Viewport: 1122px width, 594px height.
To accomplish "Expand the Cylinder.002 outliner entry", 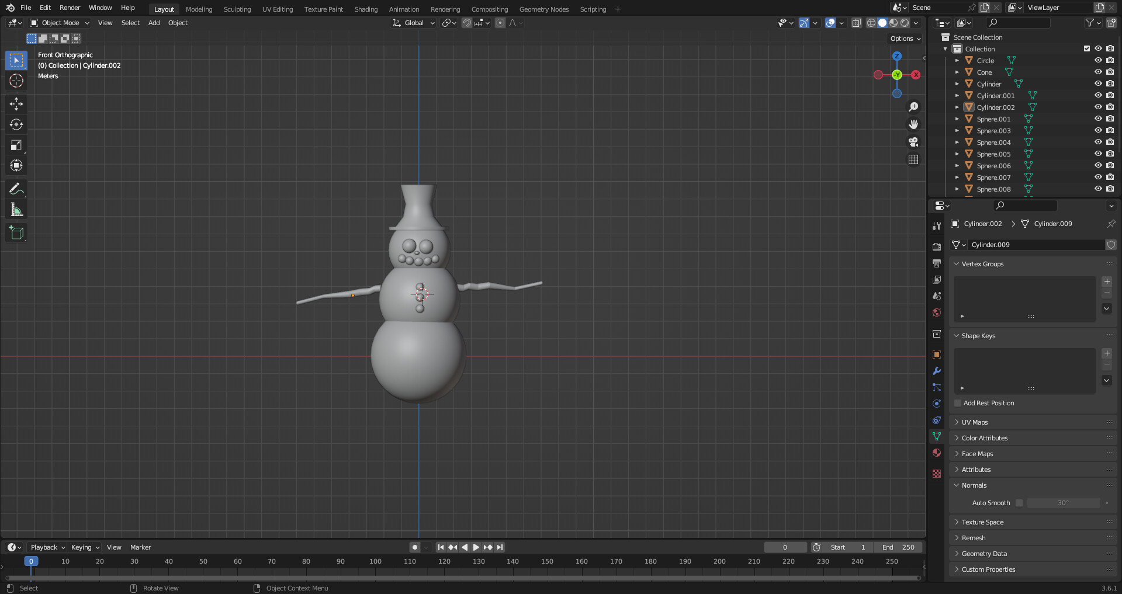I will [957, 107].
